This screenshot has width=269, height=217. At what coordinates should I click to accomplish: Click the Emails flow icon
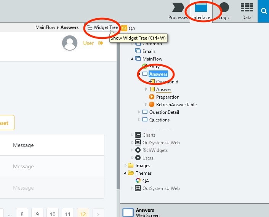(x=138, y=51)
